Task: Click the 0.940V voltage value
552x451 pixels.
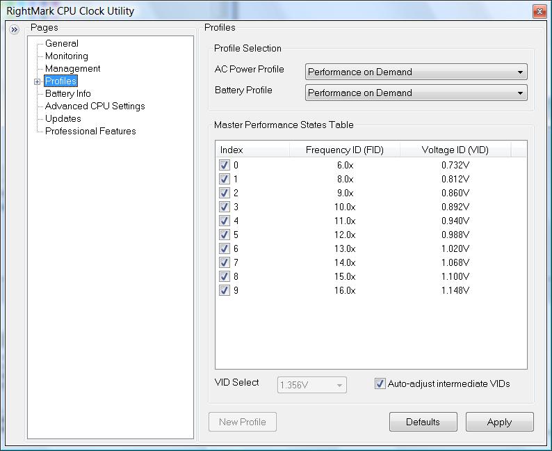Action: 455,221
